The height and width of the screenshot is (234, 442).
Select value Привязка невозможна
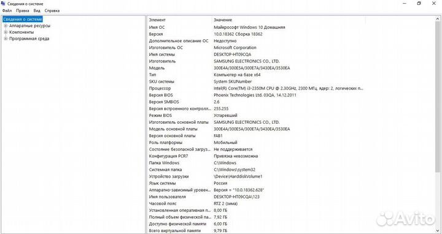coord(236,156)
